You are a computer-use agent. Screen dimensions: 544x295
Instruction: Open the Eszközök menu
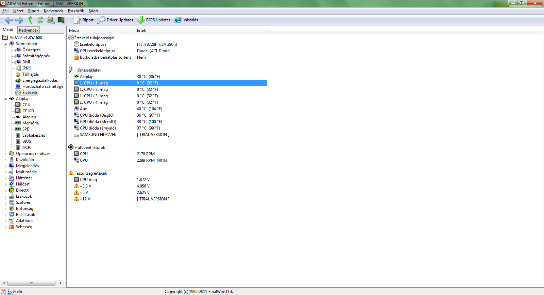coord(76,11)
